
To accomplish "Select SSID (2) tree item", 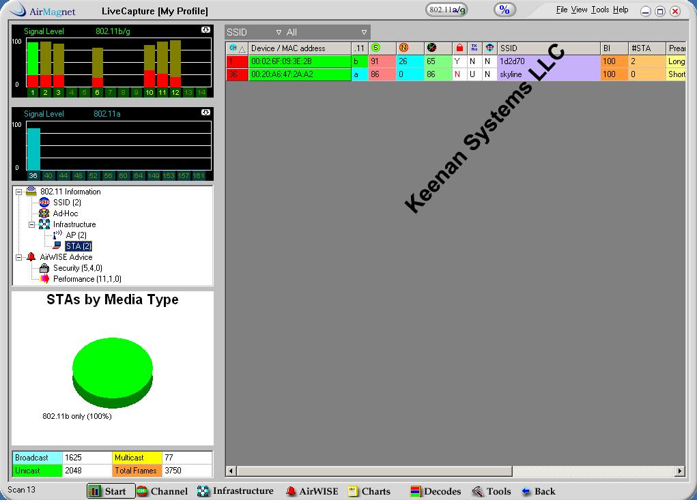I will tap(67, 203).
